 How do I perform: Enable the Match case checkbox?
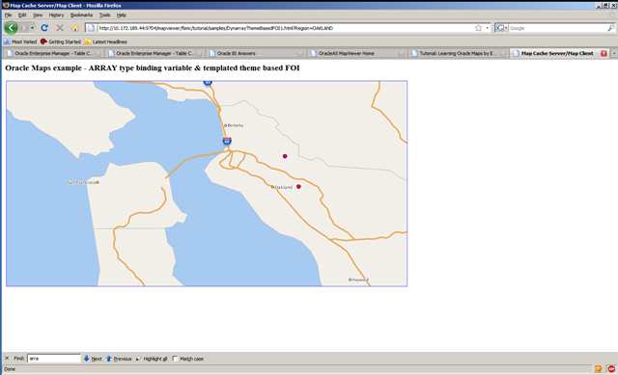[175, 359]
